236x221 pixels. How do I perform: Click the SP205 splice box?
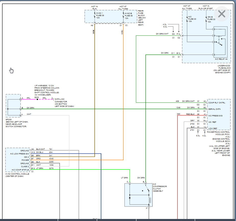[13, 106]
